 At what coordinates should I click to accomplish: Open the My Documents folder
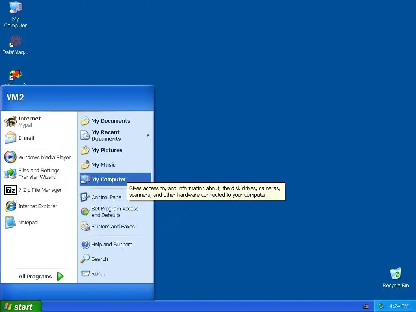point(115,121)
